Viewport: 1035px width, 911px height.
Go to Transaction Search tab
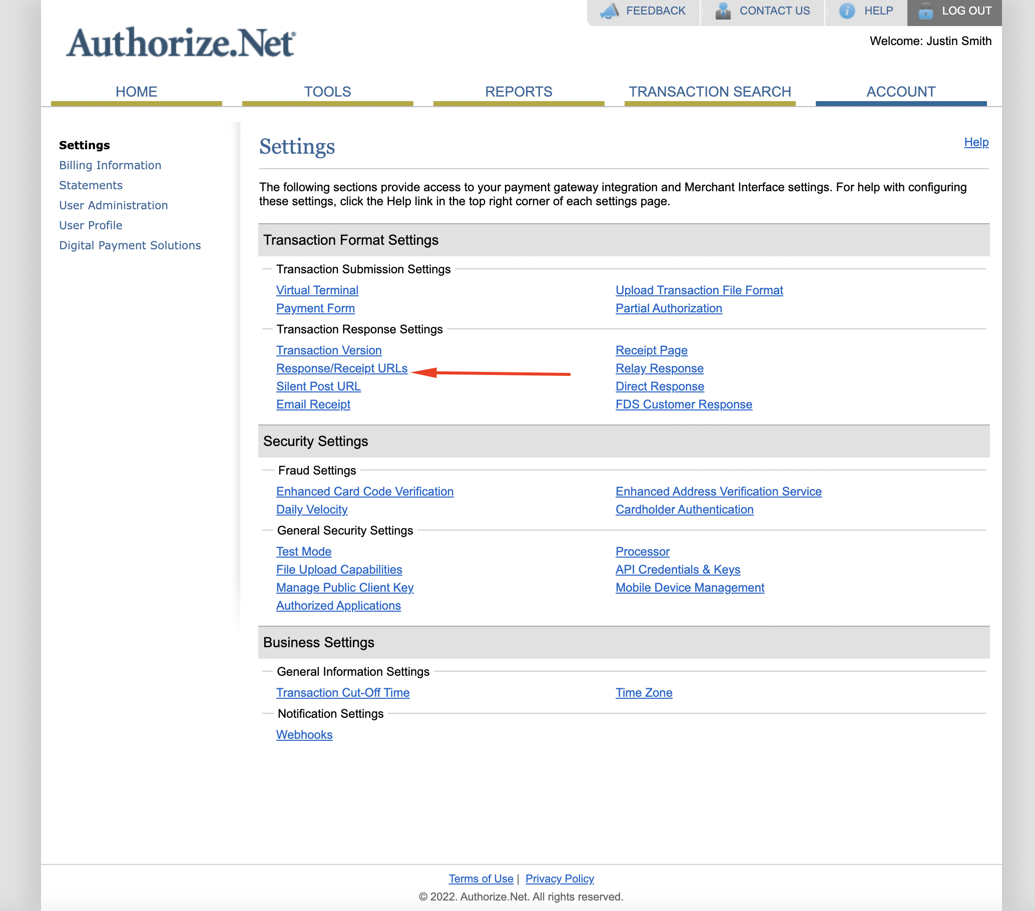709,92
